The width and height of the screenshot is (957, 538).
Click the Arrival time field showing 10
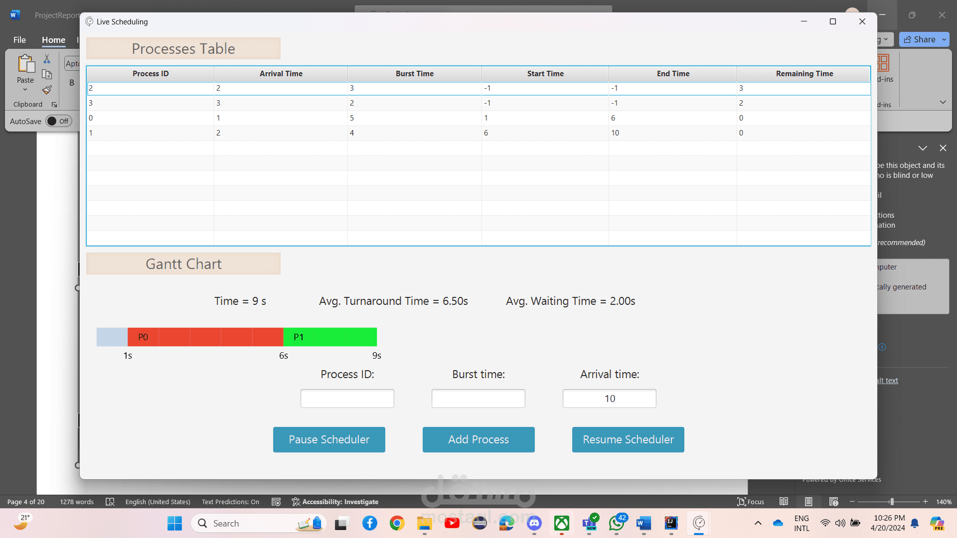[x=610, y=399]
